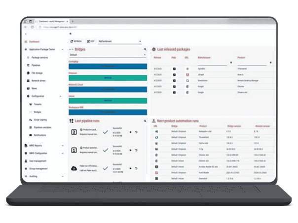
Task: Click the Bridge version column header
Action: (x=234, y=126)
